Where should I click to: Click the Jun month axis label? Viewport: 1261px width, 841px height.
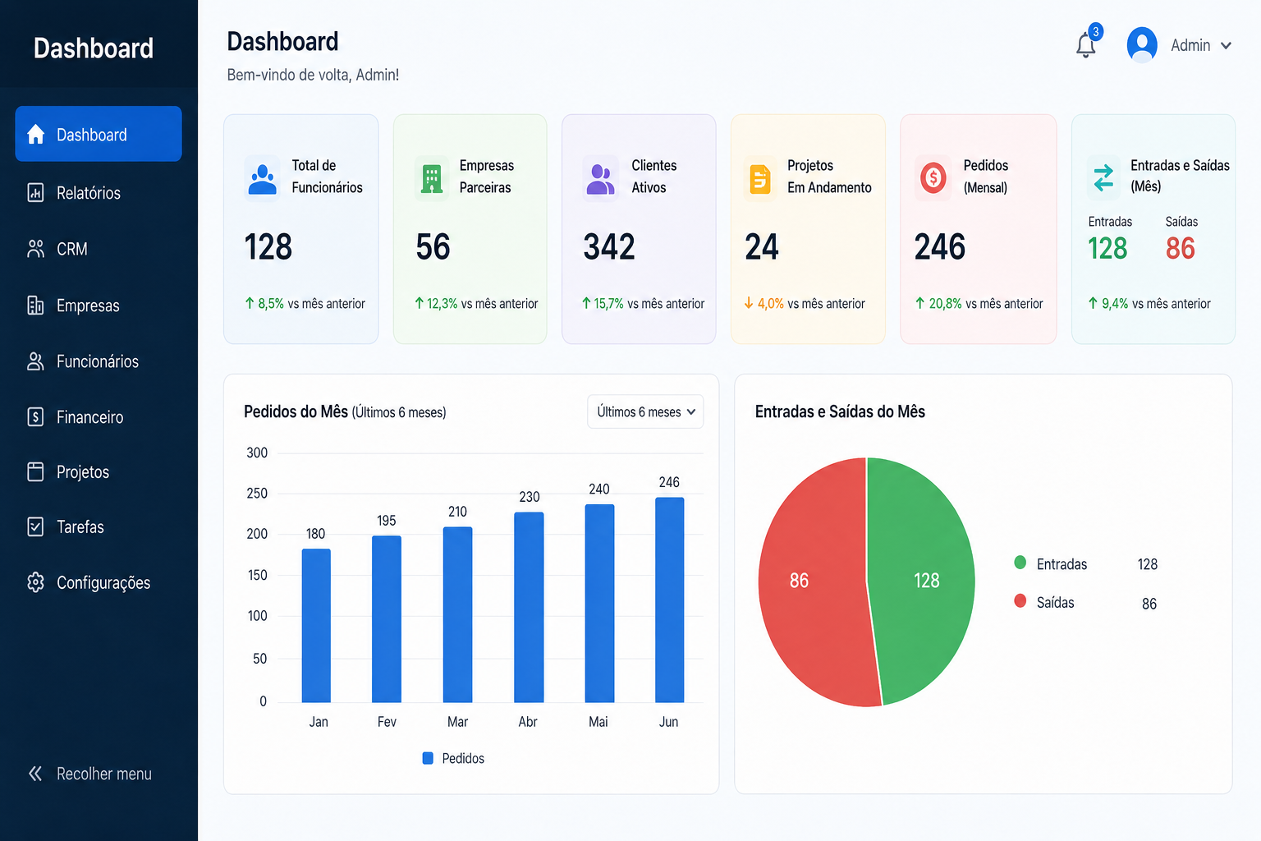point(669,722)
